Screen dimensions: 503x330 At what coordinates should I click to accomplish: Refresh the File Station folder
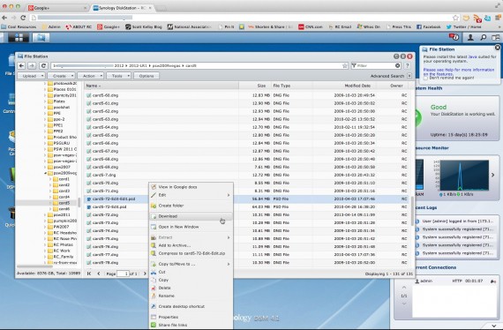[43, 66]
